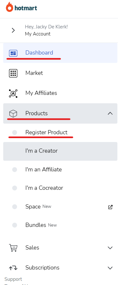
Task: Open the Market page link
Action: (34, 73)
